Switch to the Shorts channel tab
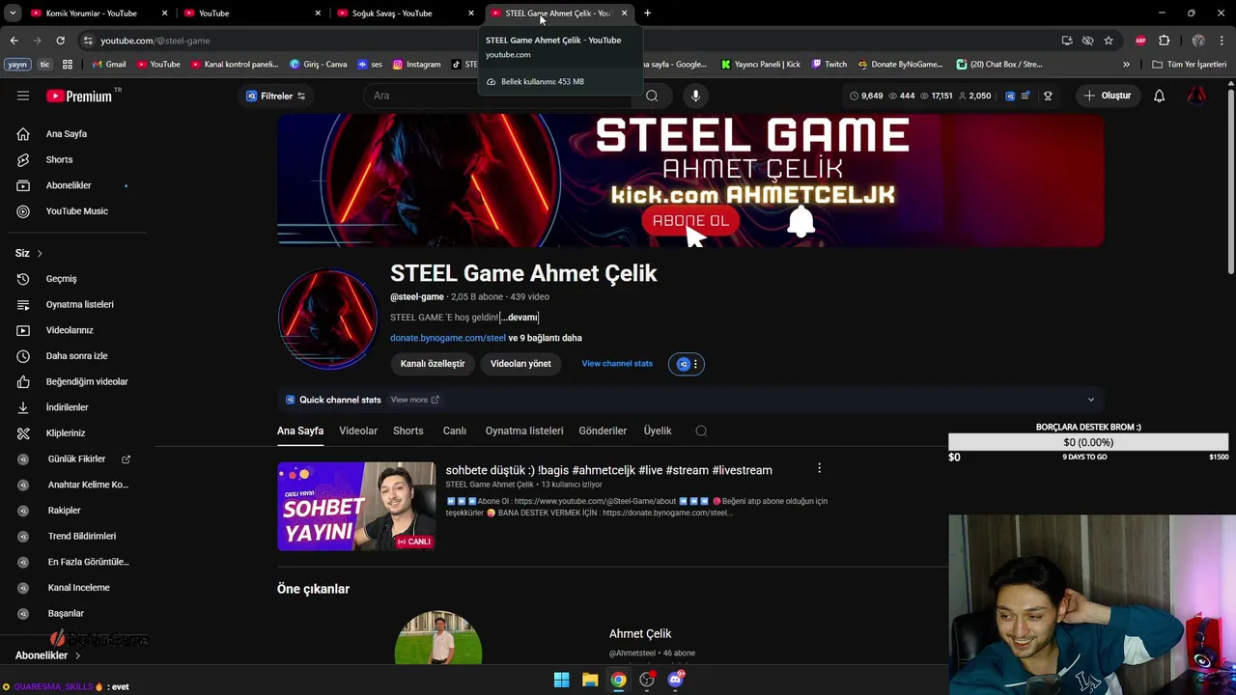This screenshot has height=695, width=1236. pyautogui.click(x=408, y=431)
